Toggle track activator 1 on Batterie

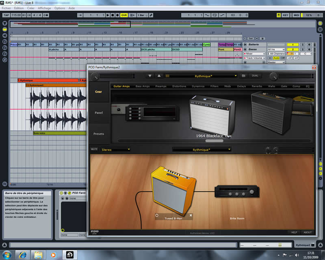click(x=292, y=45)
